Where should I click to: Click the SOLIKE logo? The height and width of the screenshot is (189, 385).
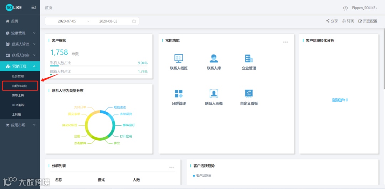14,7
